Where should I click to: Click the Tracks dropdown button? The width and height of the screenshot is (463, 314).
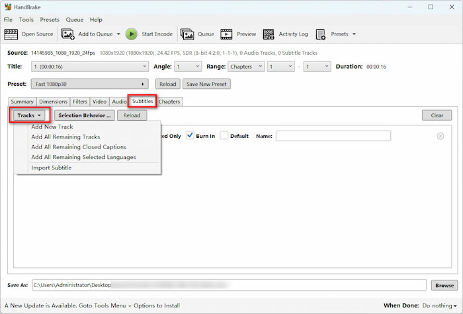pyautogui.click(x=29, y=115)
